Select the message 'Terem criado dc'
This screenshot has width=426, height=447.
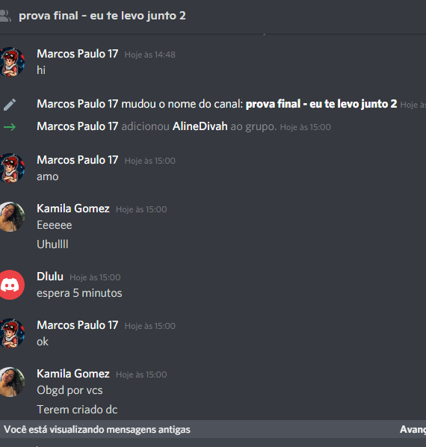pos(77,410)
